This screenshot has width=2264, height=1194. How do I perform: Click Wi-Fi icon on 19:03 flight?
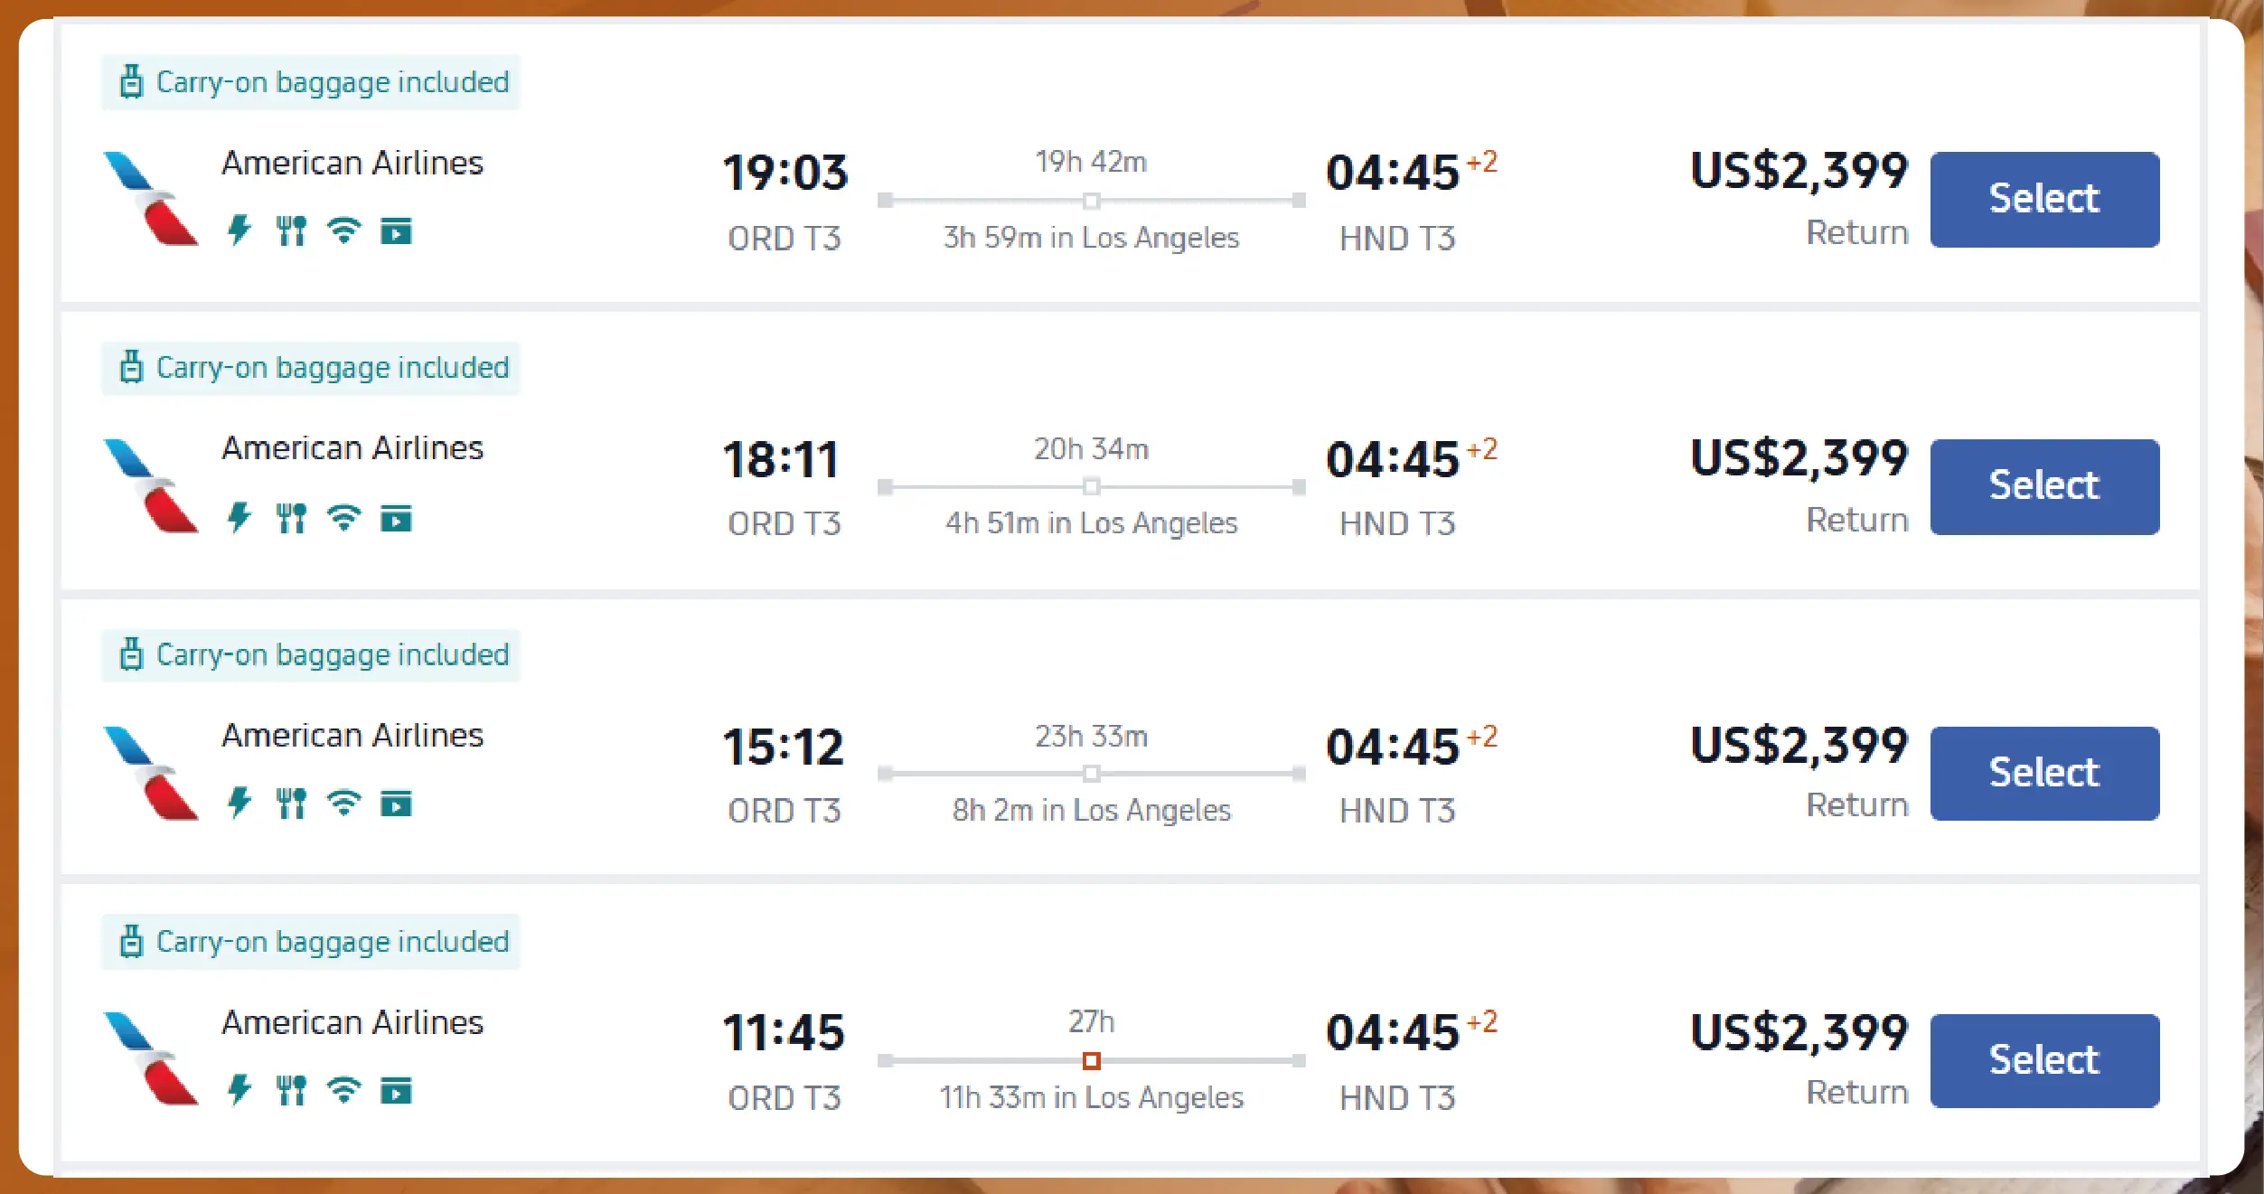point(343,230)
